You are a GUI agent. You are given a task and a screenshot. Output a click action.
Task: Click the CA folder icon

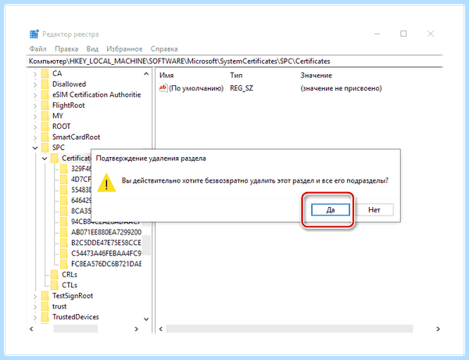45,73
